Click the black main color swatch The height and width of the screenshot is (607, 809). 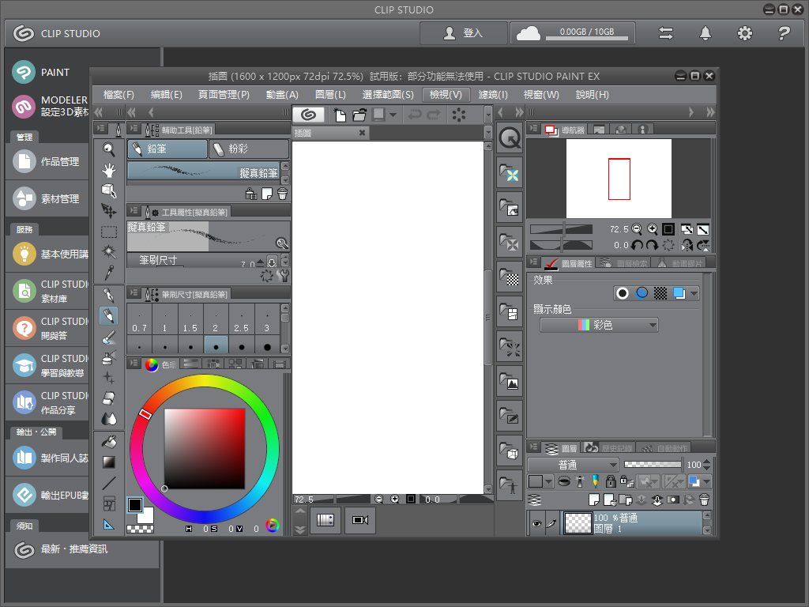tap(134, 505)
